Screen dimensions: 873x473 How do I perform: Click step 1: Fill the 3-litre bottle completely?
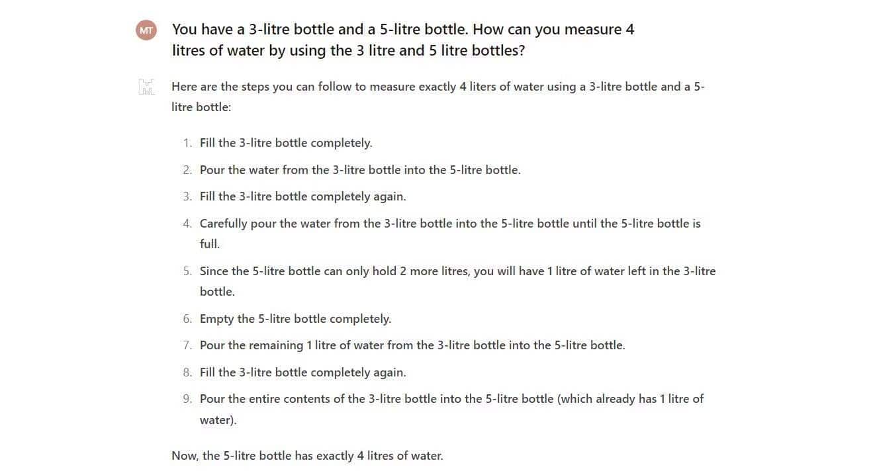point(286,143)
